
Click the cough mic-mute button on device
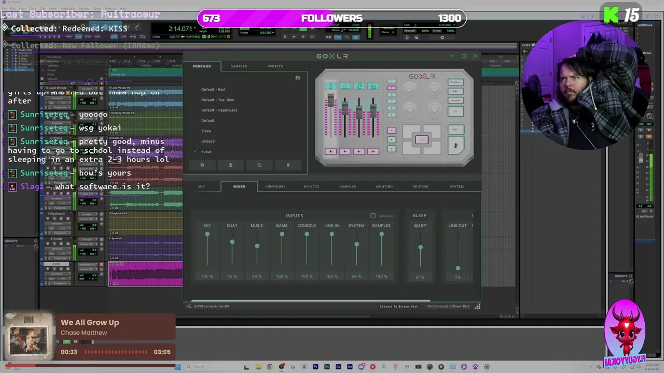coord(456,146)
